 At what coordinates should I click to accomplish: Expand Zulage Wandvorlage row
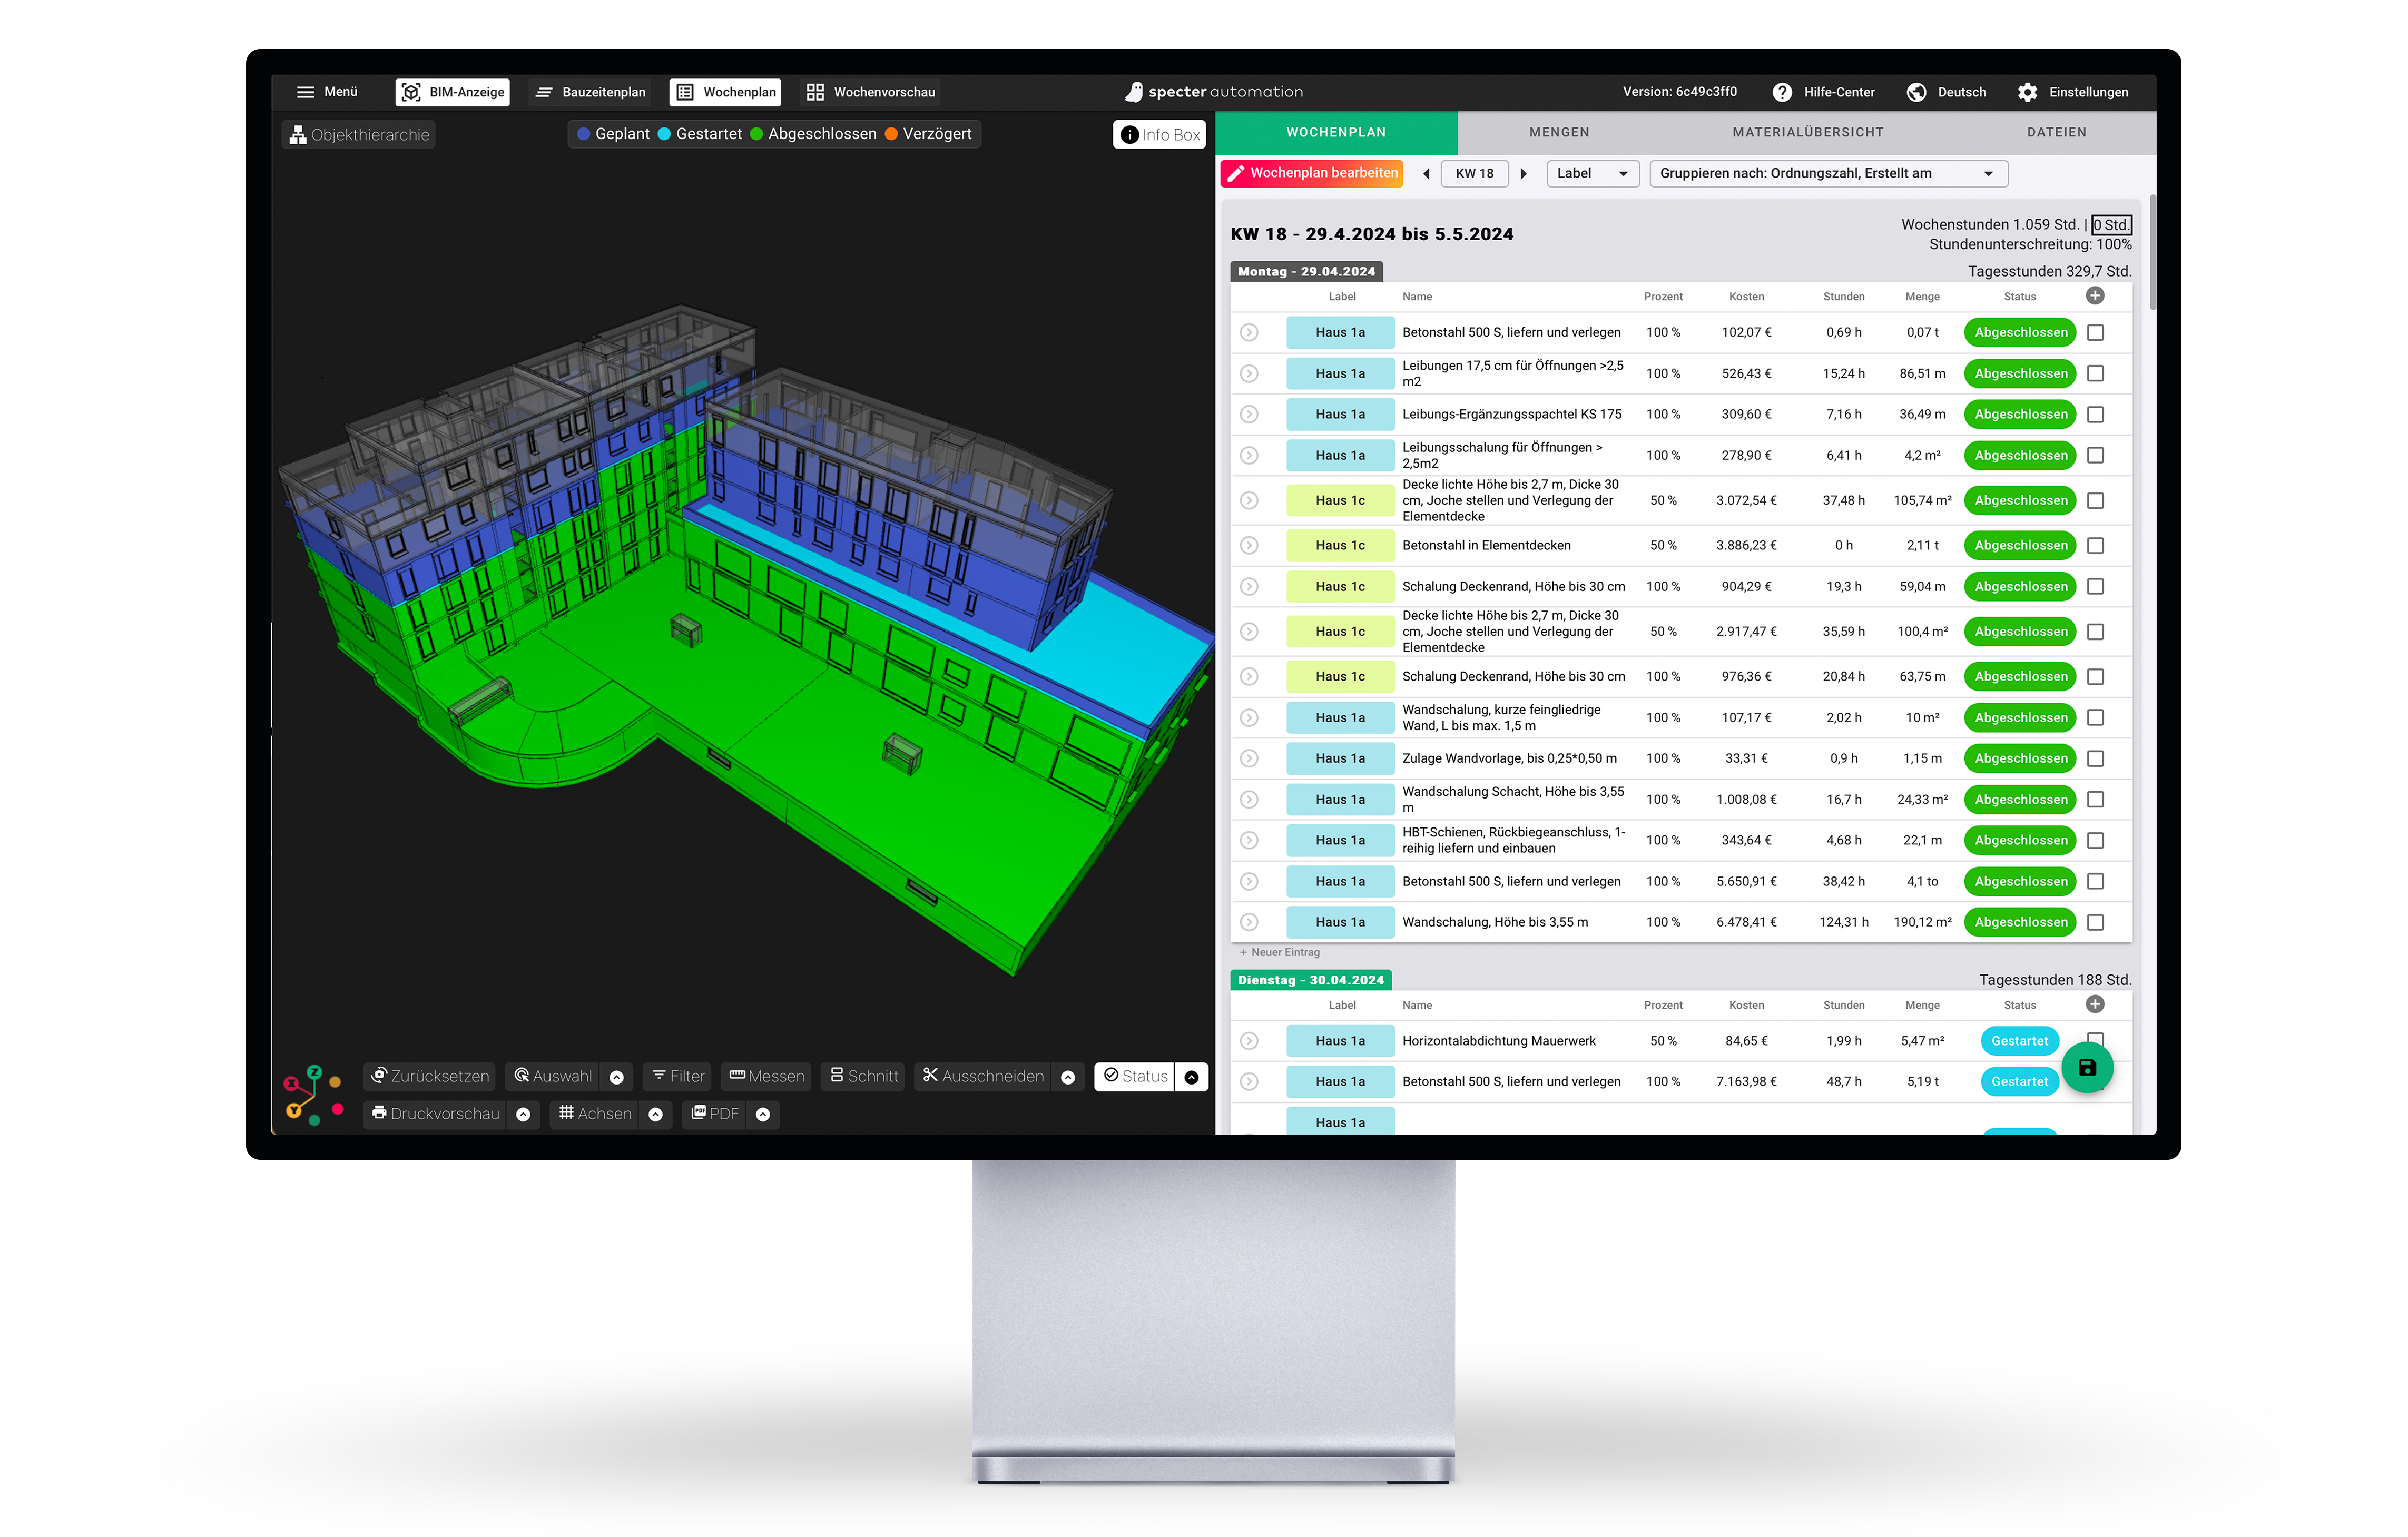pyautogui.click(x=1249, y=759)
